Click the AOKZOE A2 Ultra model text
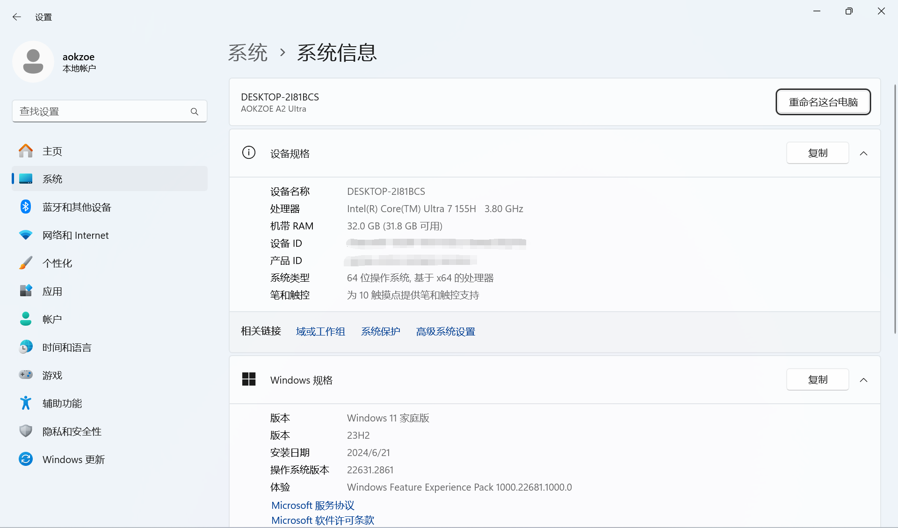898x528 pixels. [x=274, y=109]
